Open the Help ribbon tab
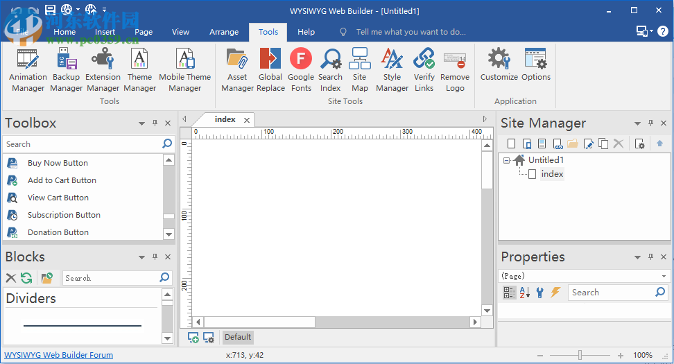The width and height of the screenshot is (674, 364). click(x=306, y=32)
